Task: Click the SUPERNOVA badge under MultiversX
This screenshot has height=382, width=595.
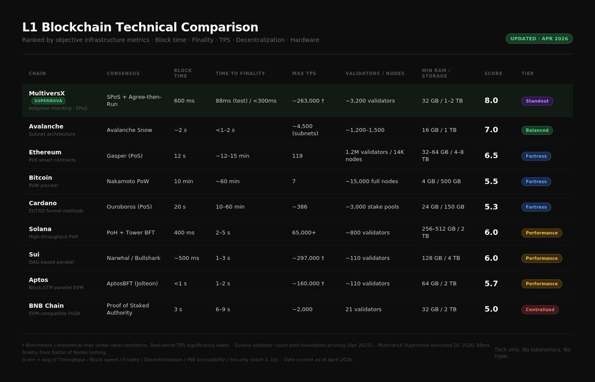Action: point(48,101)
